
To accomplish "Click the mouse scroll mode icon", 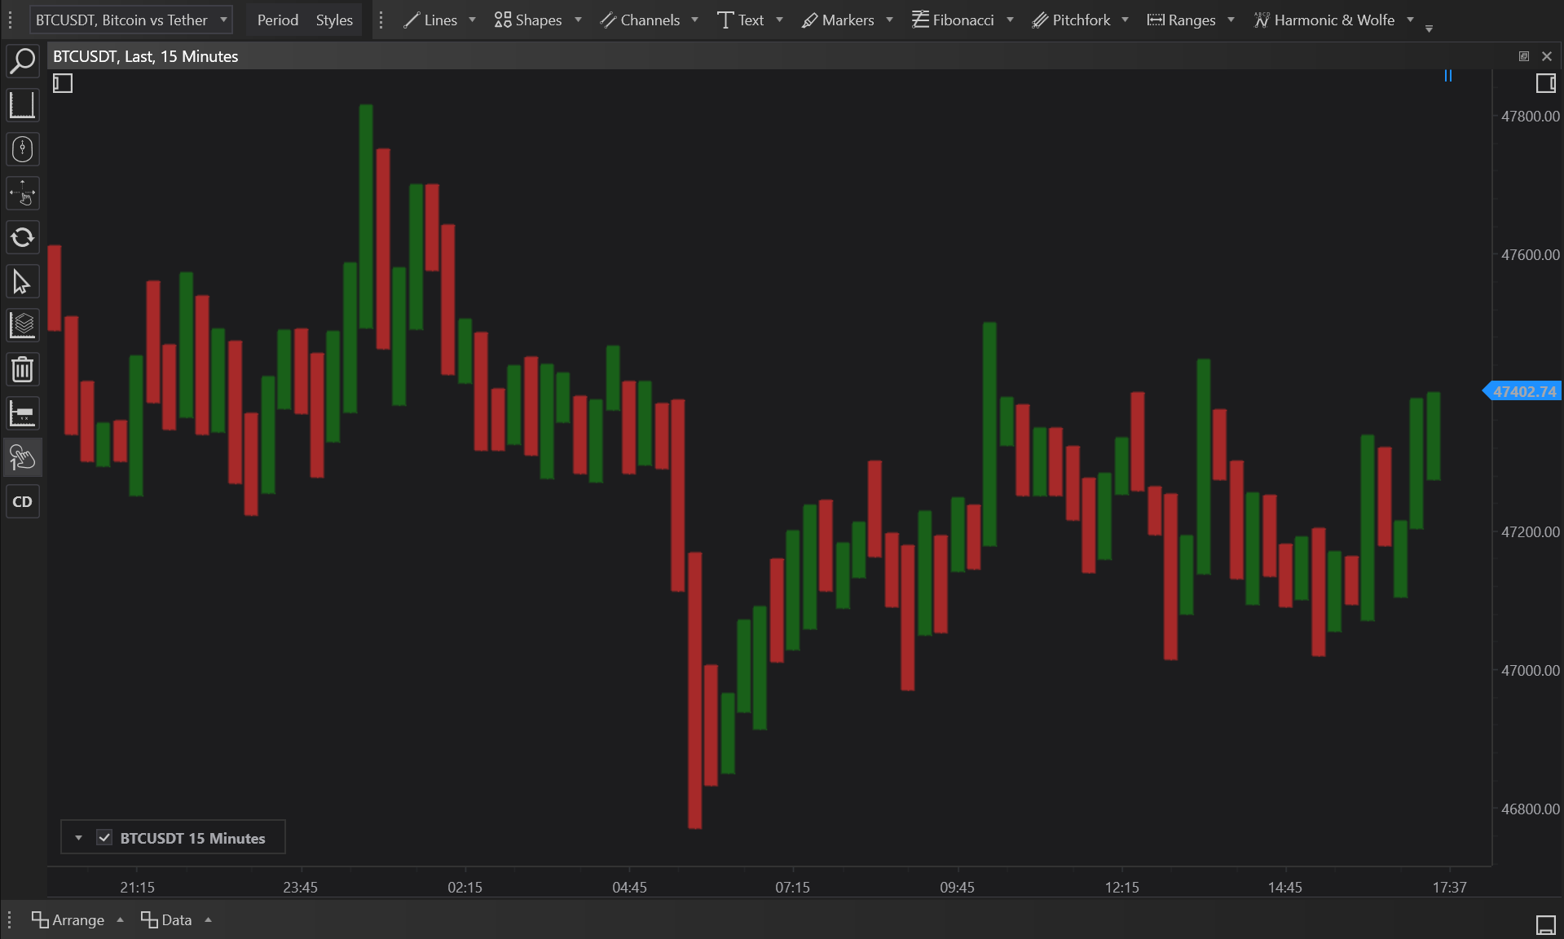I will pyautogui.click(x=23, y=149).
